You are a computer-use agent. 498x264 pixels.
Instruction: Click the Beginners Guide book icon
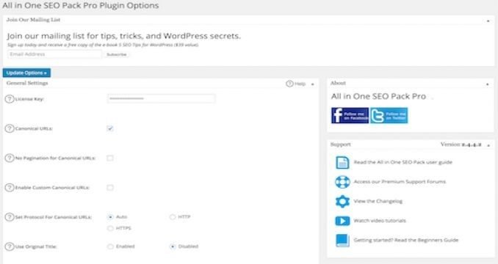[342, 241]
